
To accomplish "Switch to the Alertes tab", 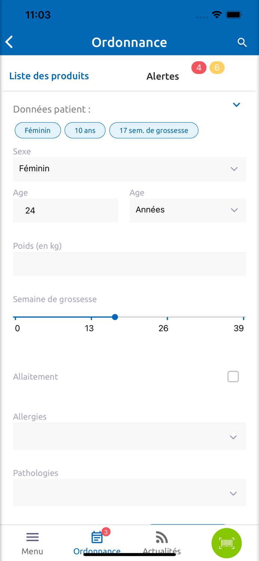I will click(163, 76).
